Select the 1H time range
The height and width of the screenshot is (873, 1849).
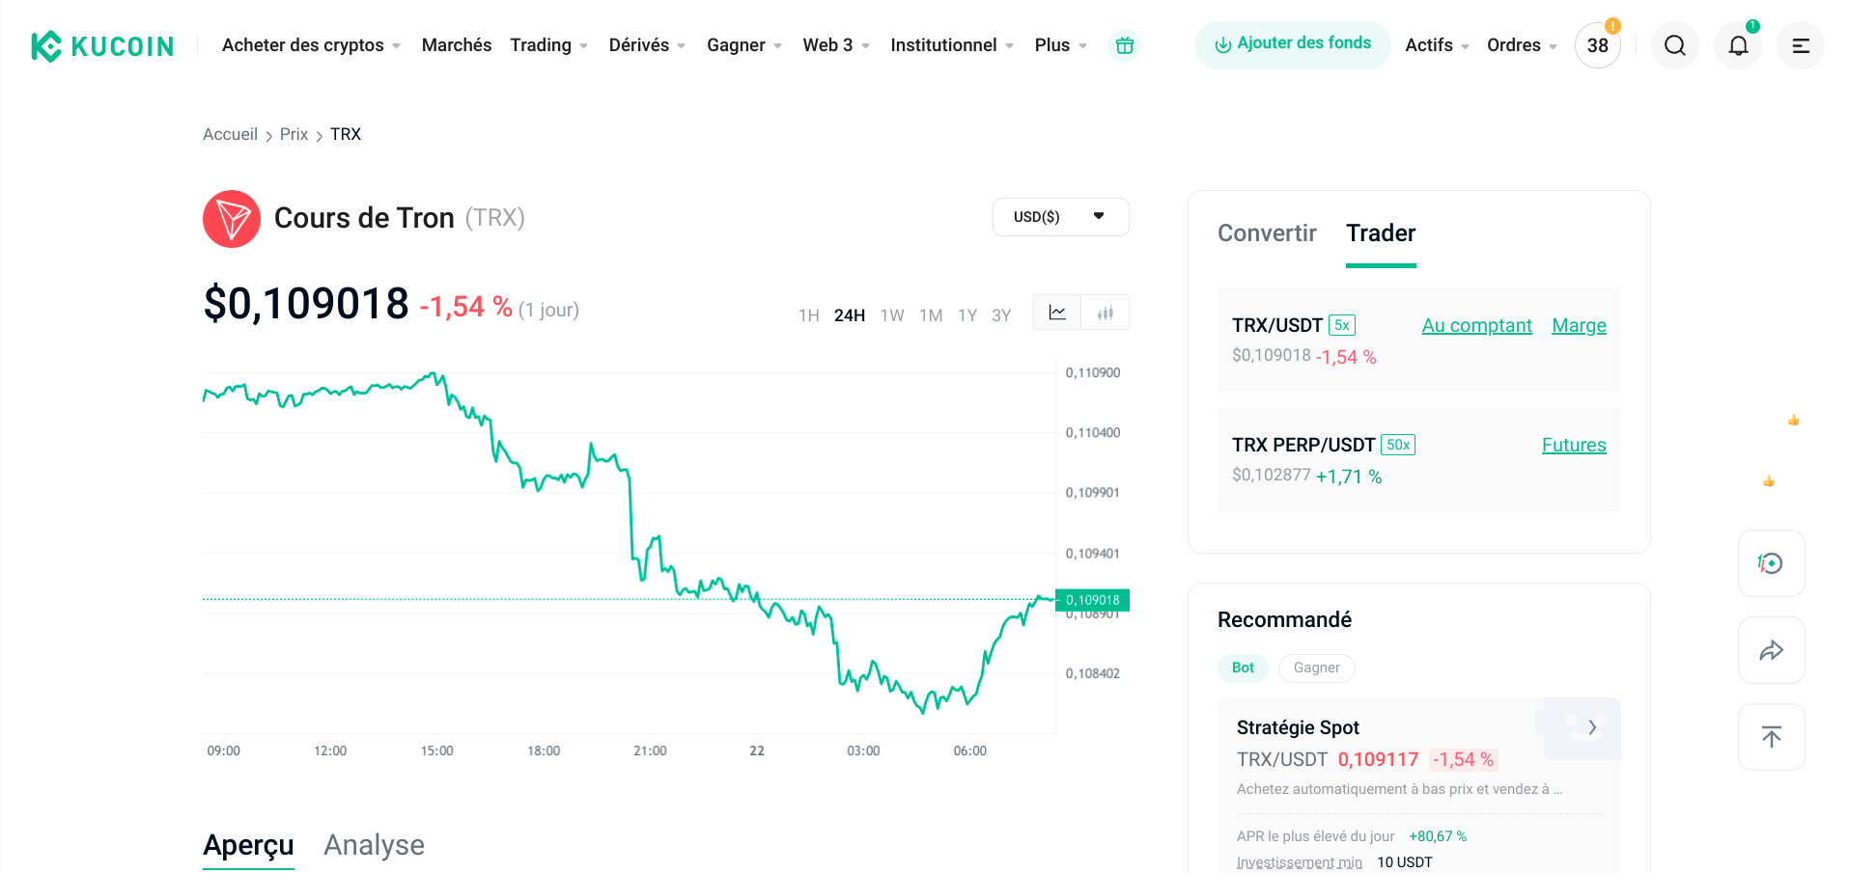809,315
